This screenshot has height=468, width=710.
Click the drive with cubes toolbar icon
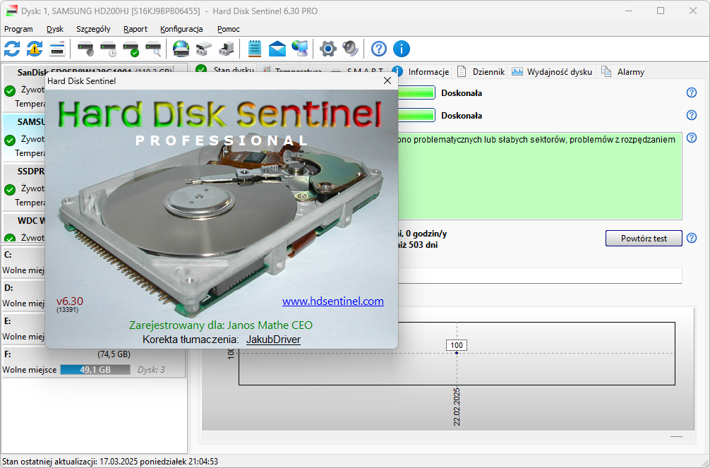pyautogui.click(x=204, y=49)
